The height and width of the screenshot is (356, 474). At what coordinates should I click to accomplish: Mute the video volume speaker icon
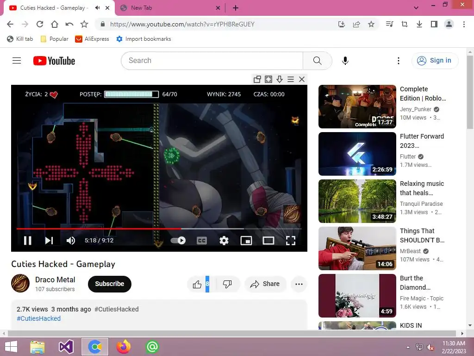point(70,241)
